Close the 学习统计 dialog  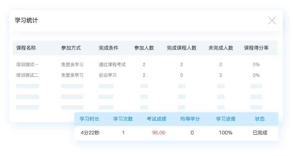pyautogui.click(x=272, y=21)
